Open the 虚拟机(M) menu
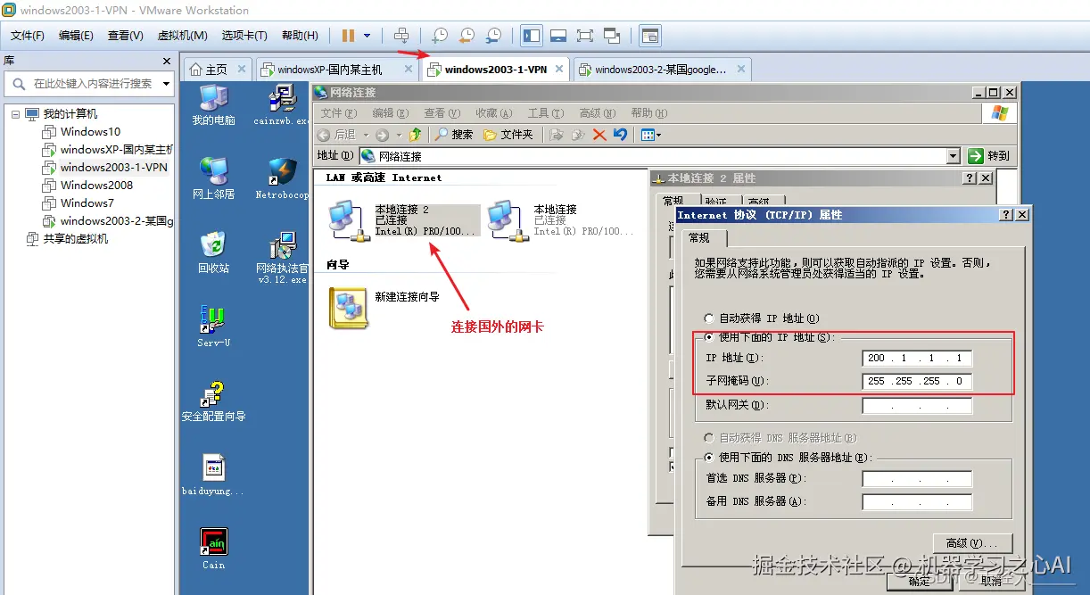Screen dimensions: 1090x595 182,36
